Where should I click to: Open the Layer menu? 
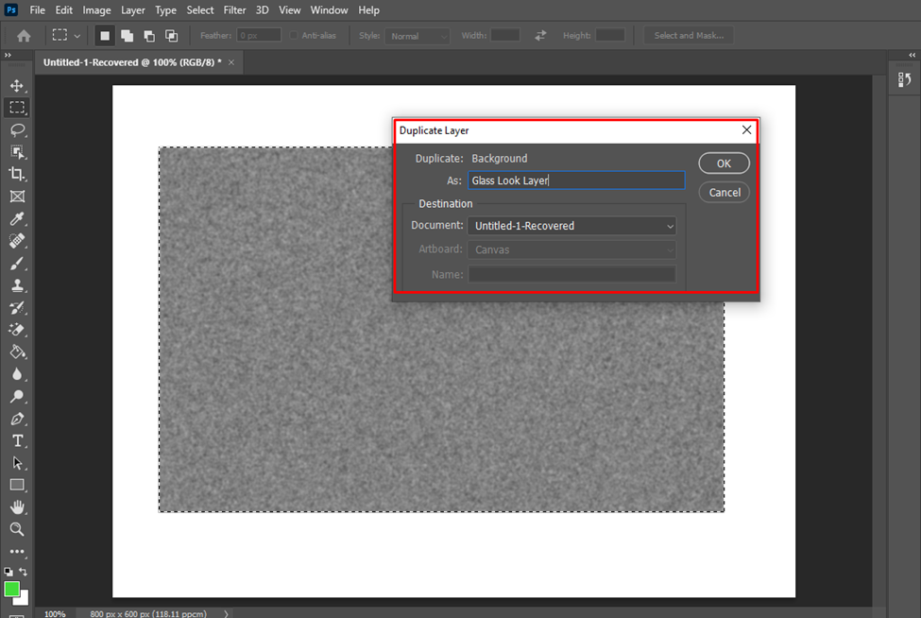(x=133, y=10)
